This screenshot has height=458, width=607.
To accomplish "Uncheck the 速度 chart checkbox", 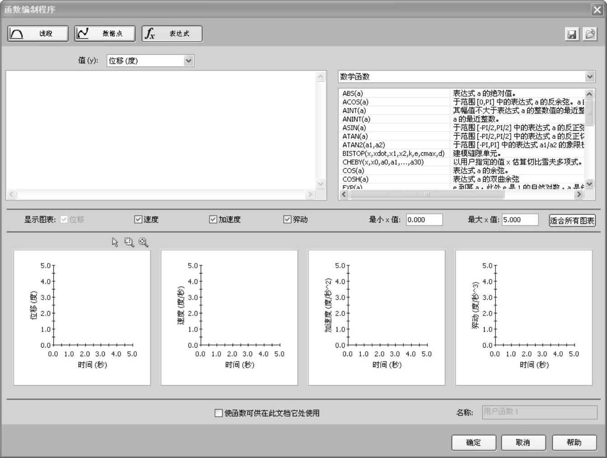I will pyautogui.click(x=138, y=219).
